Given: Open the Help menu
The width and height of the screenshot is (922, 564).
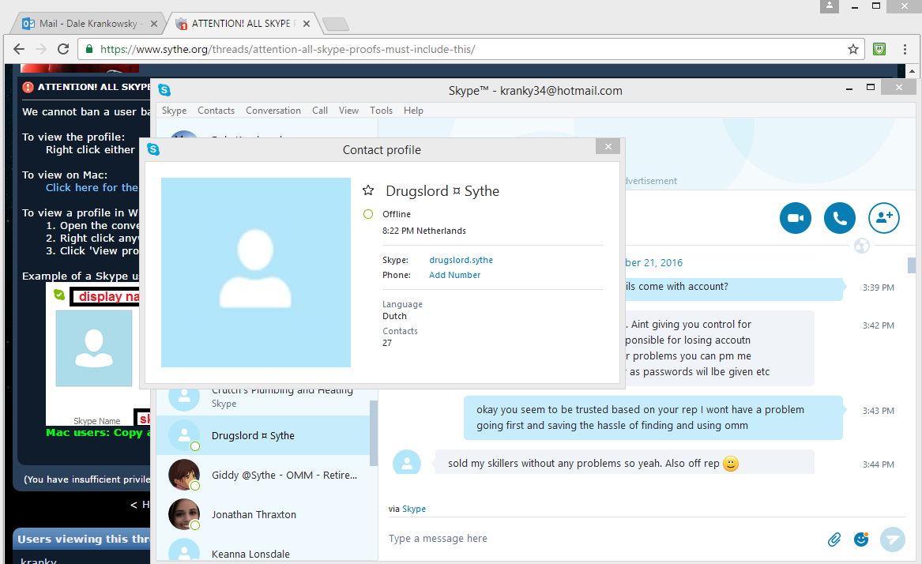Looking at the screenshot, I should click(x=413, y=111).
